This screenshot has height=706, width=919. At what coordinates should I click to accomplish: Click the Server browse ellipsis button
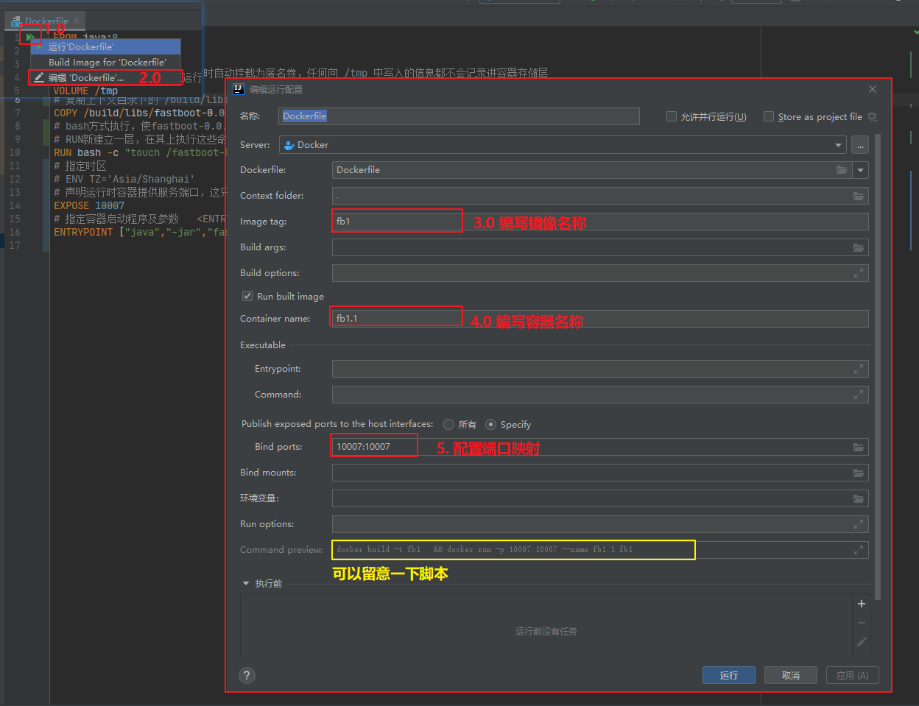coord(859,145)
